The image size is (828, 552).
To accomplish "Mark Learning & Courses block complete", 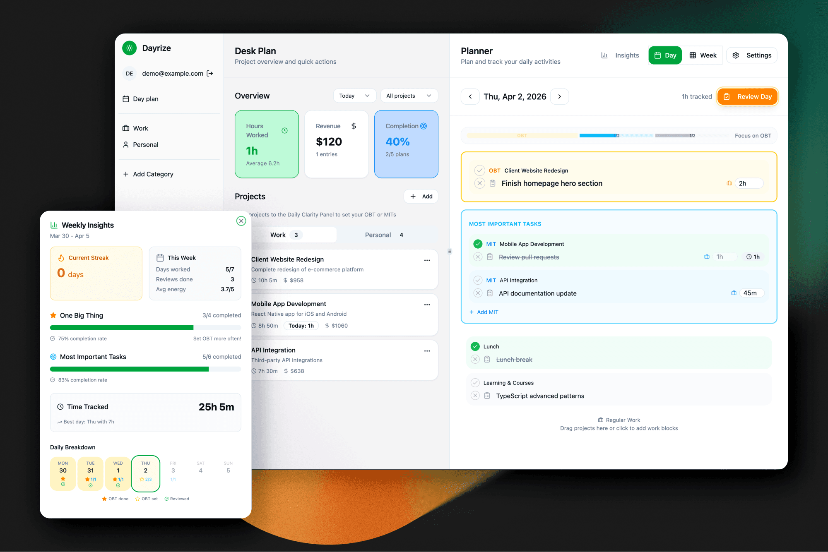I will tap(475, 383).
